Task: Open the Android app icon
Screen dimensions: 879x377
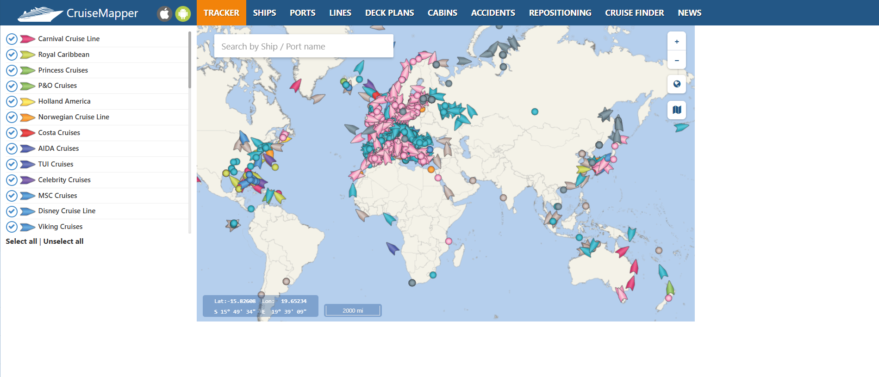Action: [183, 13]
